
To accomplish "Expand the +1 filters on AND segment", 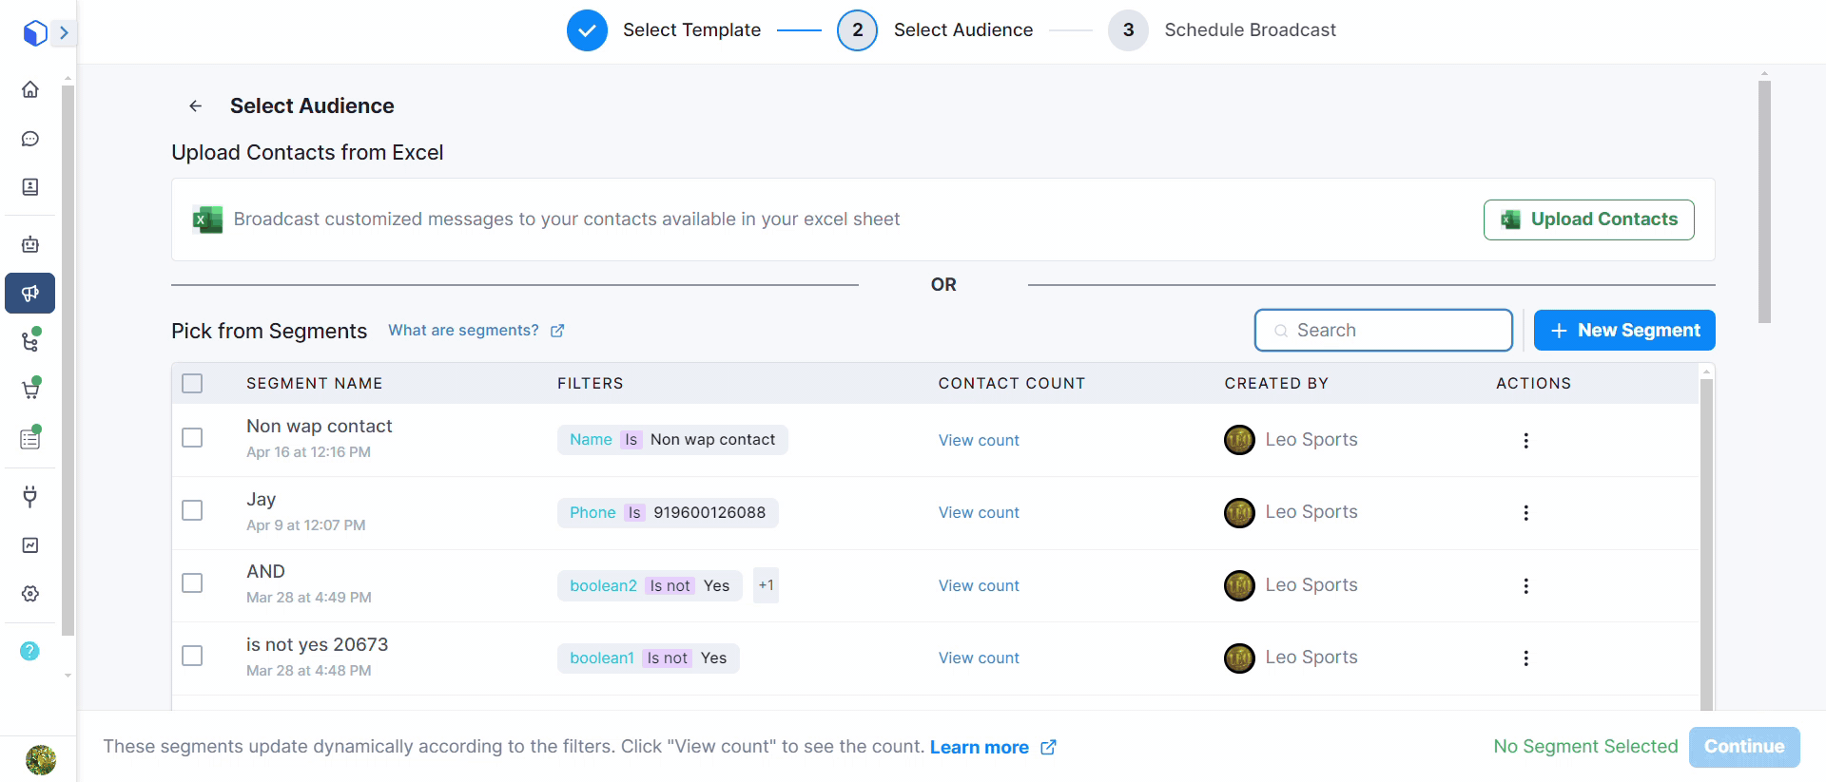I will [766, 585].
